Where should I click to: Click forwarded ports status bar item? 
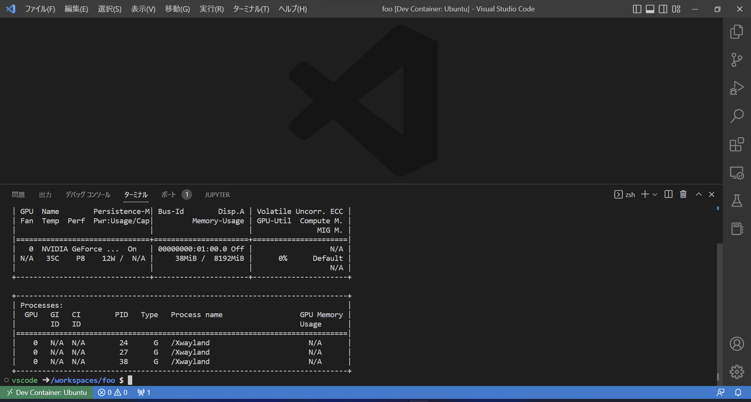pos(144,392)
